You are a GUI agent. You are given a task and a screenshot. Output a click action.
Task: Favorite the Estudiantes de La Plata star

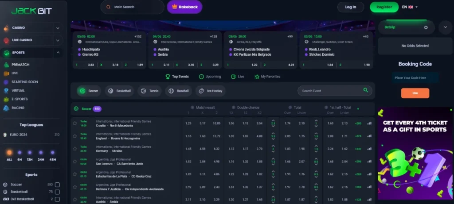[x=74, y=174]
